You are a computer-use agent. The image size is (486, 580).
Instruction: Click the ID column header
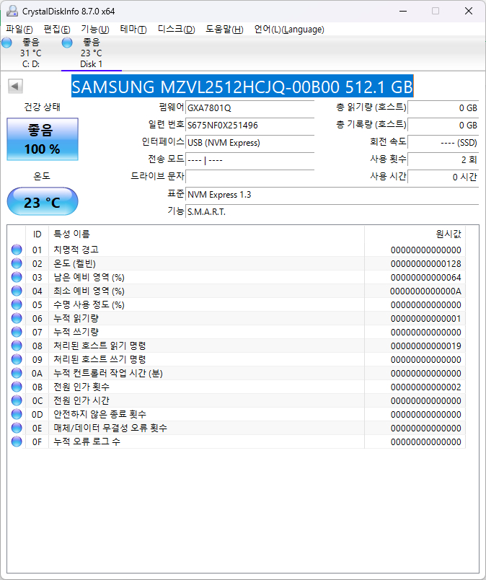pos(37,234)
